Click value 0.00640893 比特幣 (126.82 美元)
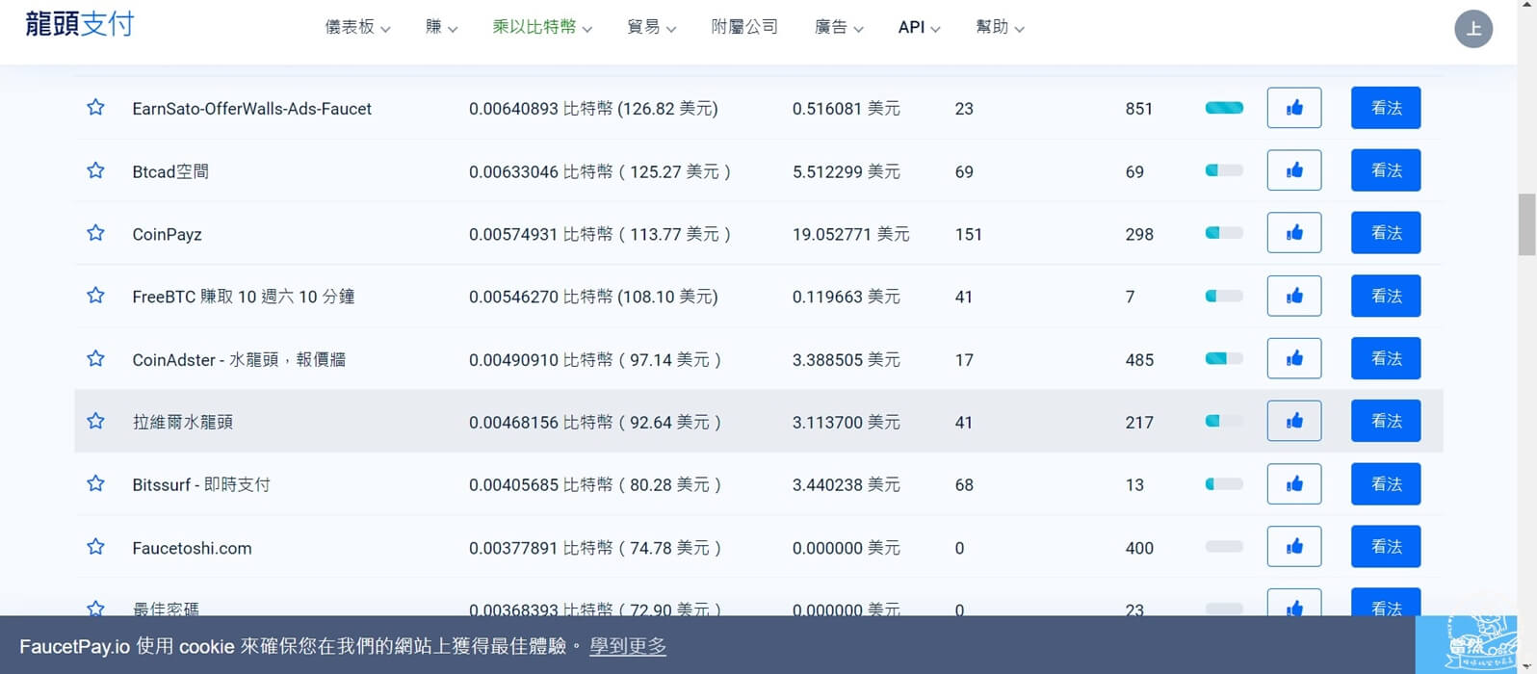This screenshot has height=674, width=1537. point(593,109)
